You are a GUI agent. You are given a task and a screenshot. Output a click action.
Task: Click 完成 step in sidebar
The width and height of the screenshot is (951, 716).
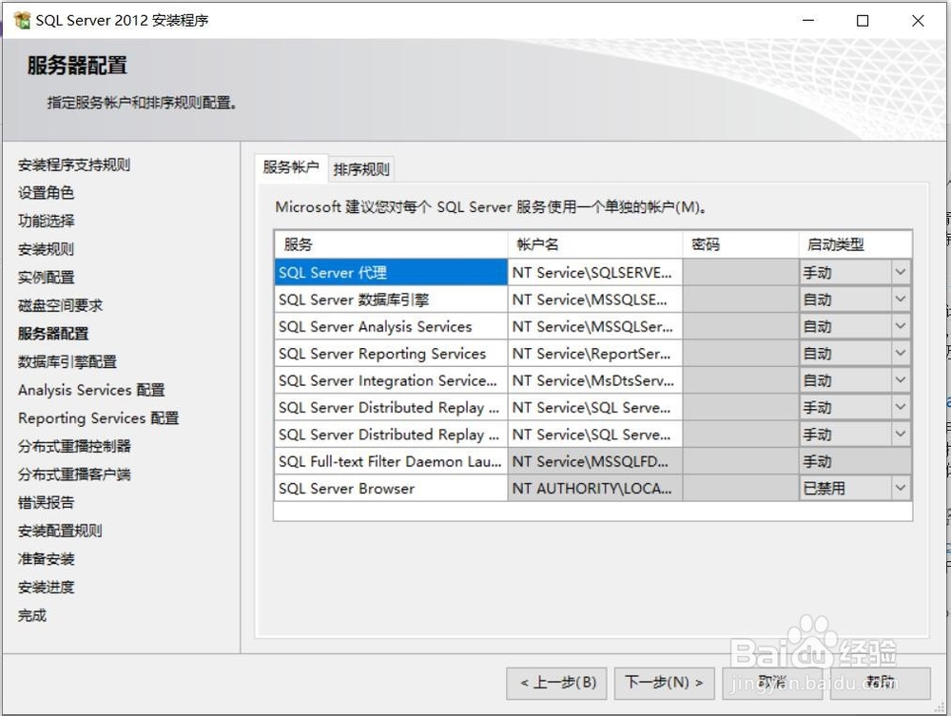32,615
